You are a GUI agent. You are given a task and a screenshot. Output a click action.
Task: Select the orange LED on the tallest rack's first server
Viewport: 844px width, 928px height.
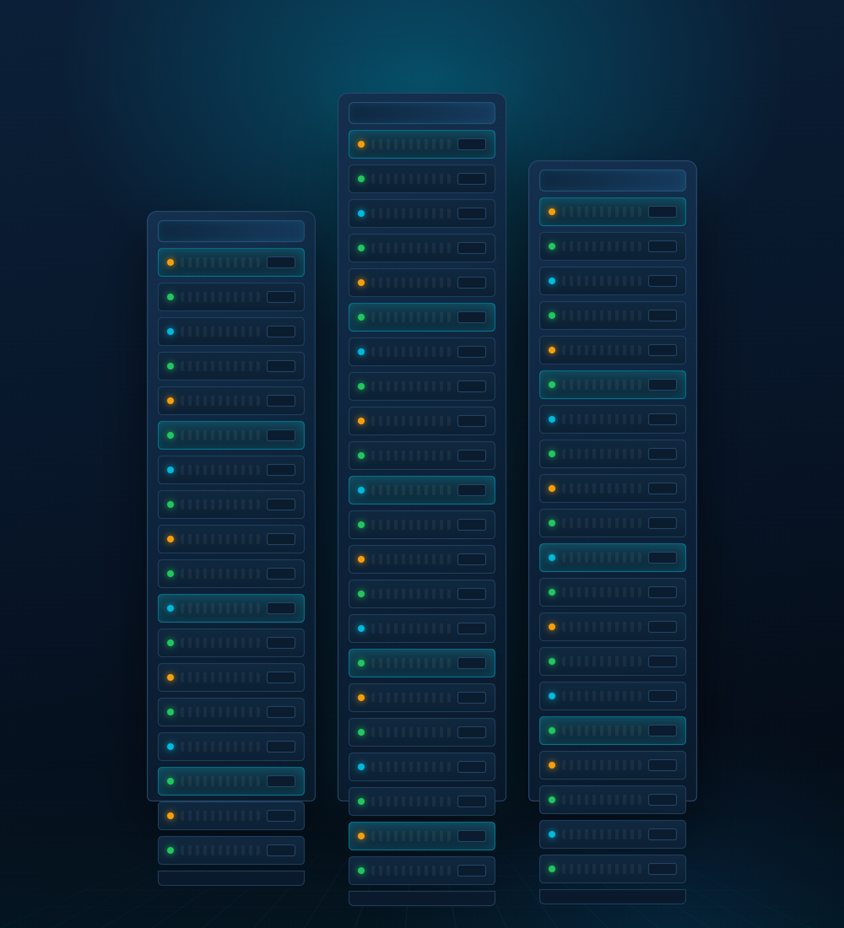click(361, 144)
